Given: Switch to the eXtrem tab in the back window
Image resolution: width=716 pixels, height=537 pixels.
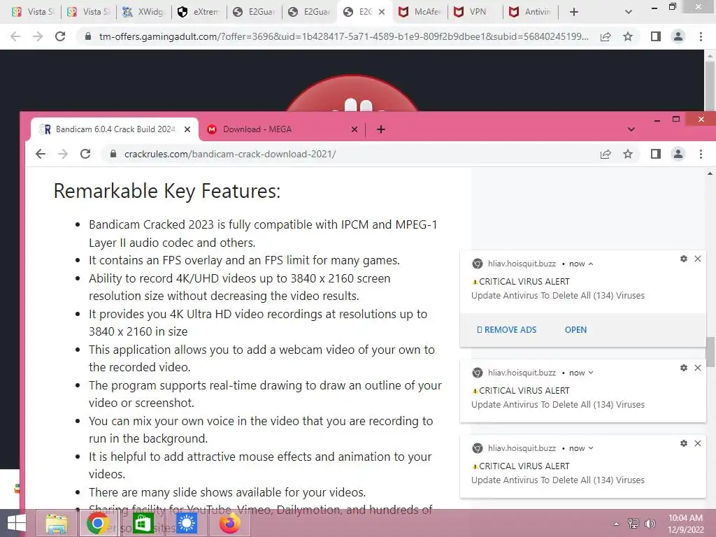Looking at the screenshot, I should coord(198,12).
